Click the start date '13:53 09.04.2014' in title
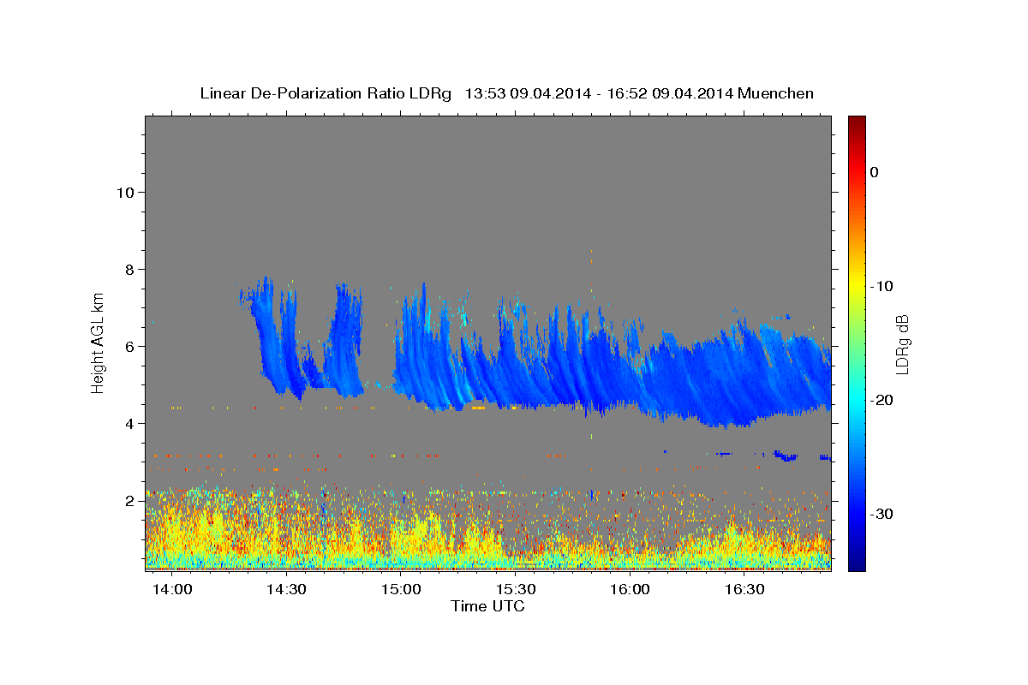1028x685 pixels. pyautogui.click(x=528, y=93)
